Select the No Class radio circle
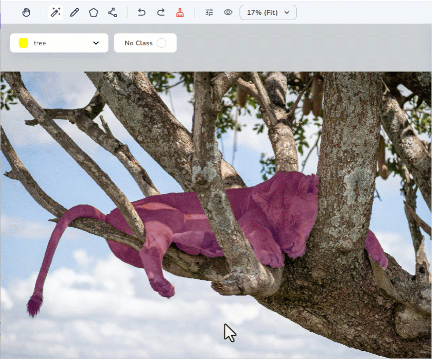 coord(162,43)
